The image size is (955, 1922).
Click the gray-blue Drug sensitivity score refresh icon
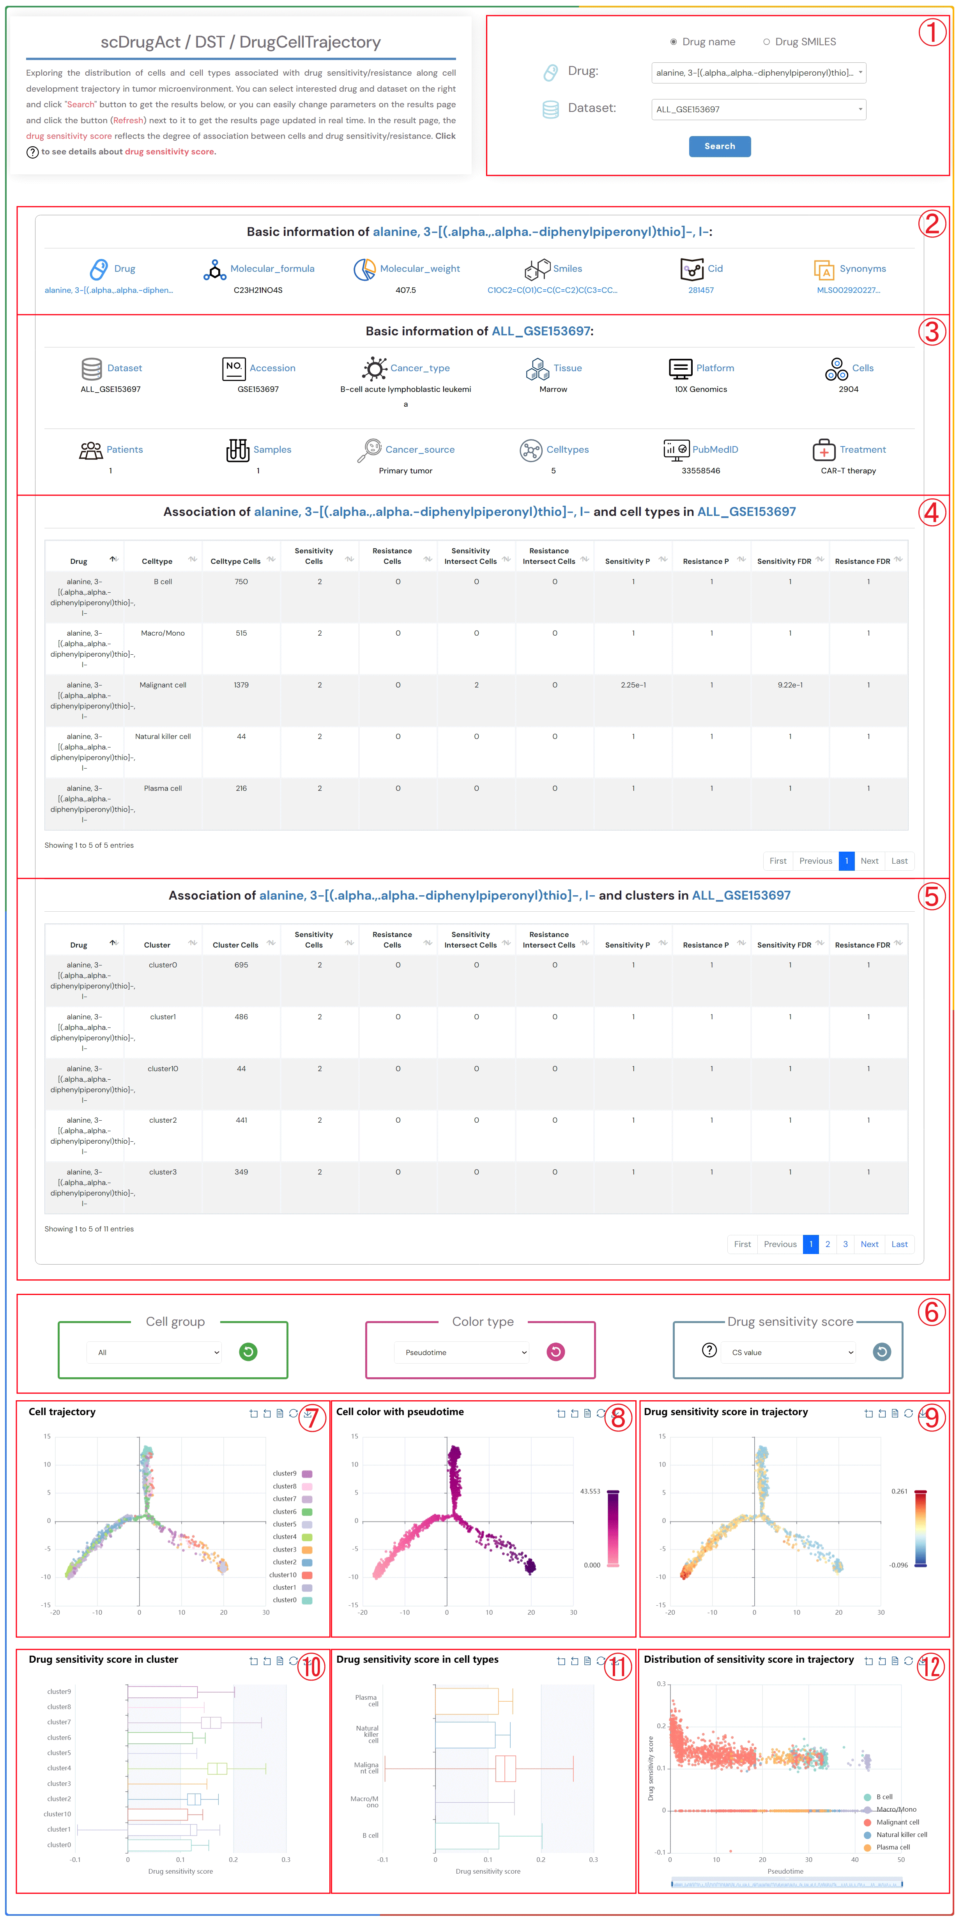point(881,1351)
